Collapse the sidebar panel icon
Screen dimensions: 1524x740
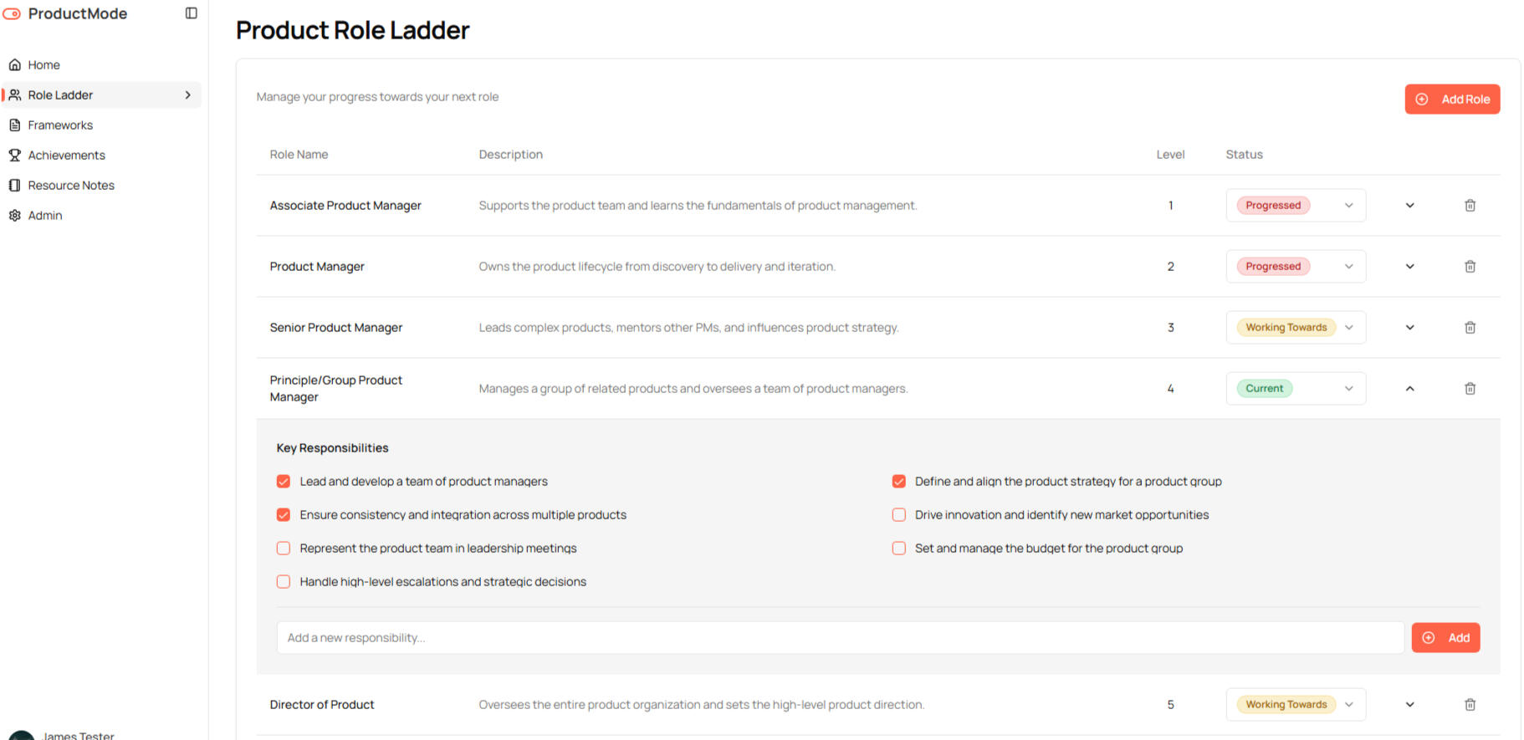click(191, 13)
